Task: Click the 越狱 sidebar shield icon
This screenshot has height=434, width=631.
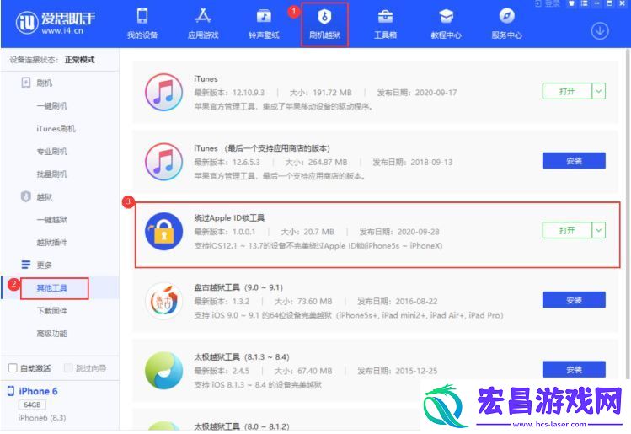Action: (26, 196)
